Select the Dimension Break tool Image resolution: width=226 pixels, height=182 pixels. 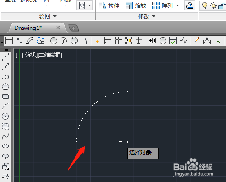(x=139, y=41)
